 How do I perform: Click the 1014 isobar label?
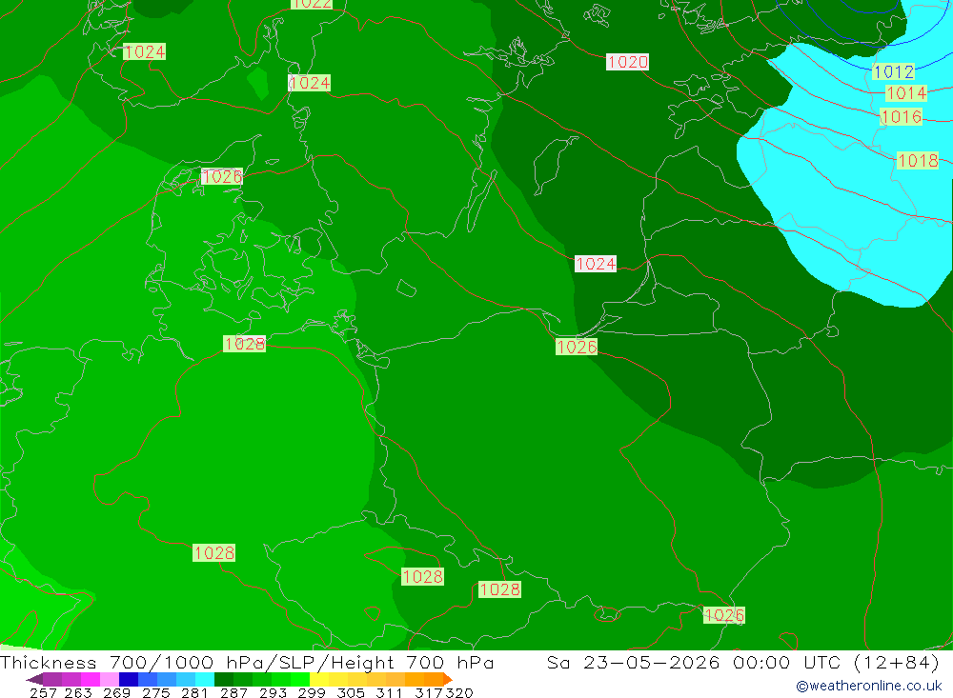tap(906, 93)
